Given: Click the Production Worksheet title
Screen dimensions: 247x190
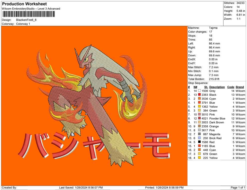Looking at the screenshot, I should point(24,4).
